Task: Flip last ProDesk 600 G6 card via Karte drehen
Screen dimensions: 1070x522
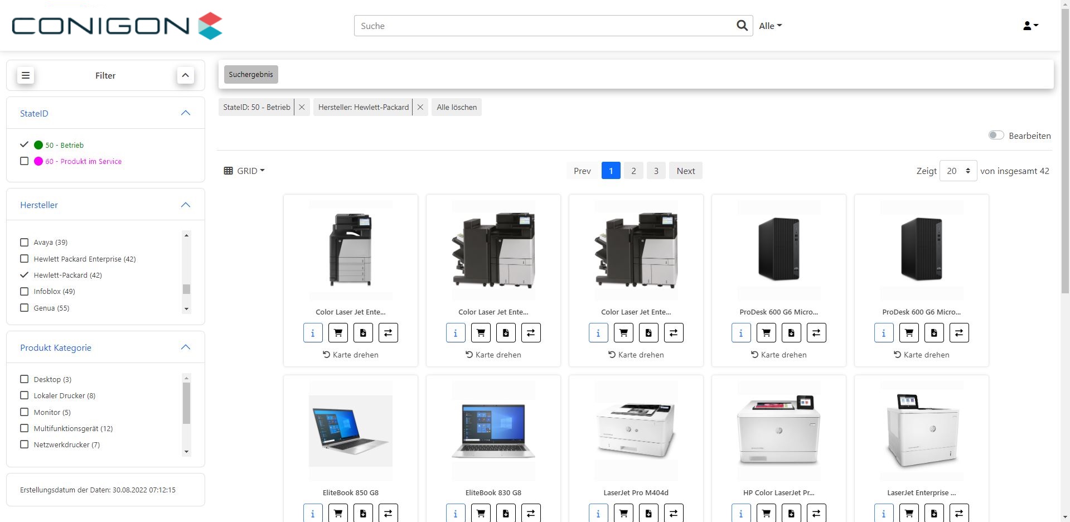Action: [x=922, y=355]
